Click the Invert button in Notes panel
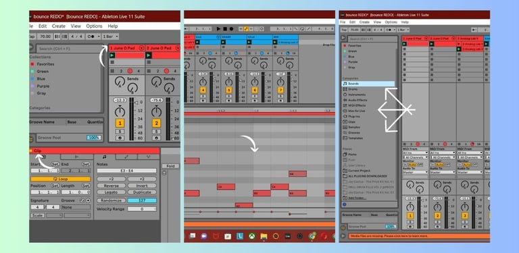This screenshot has width=519, height=253. pyautogui.click(x=142, y=186)
